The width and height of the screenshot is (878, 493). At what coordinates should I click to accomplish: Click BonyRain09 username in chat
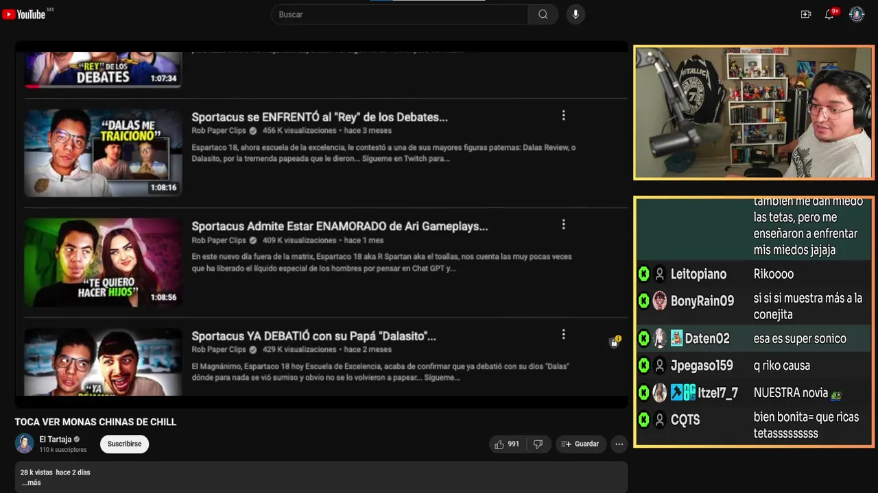click(x=702, y=301)
